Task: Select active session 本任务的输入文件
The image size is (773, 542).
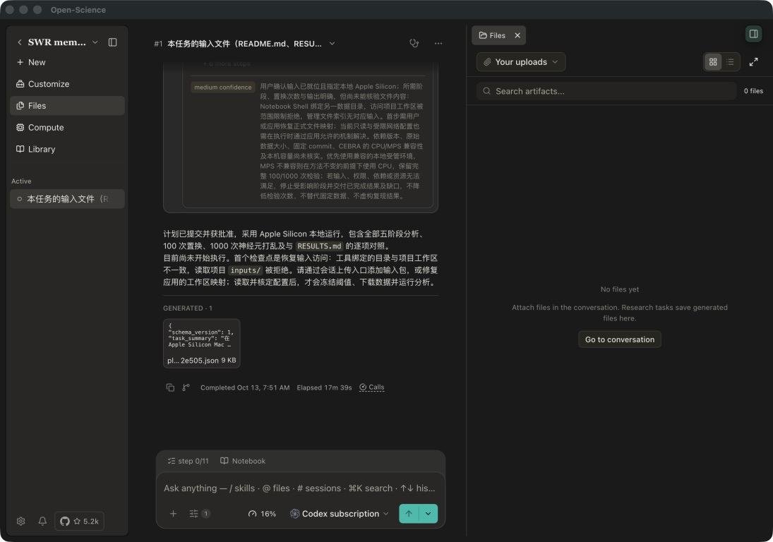Action: [67, 199]
